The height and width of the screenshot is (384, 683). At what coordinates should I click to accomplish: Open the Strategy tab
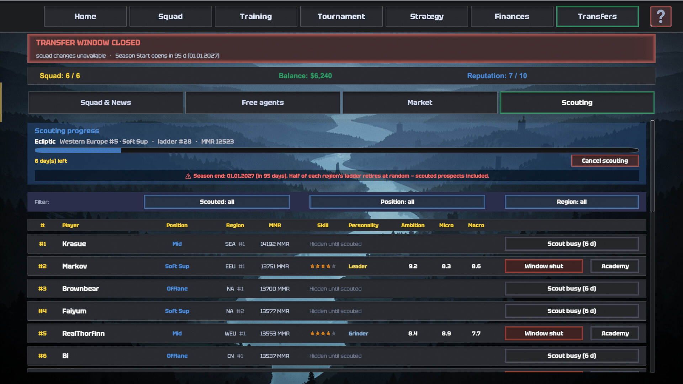pyautogui.click(x=427, y=16)
